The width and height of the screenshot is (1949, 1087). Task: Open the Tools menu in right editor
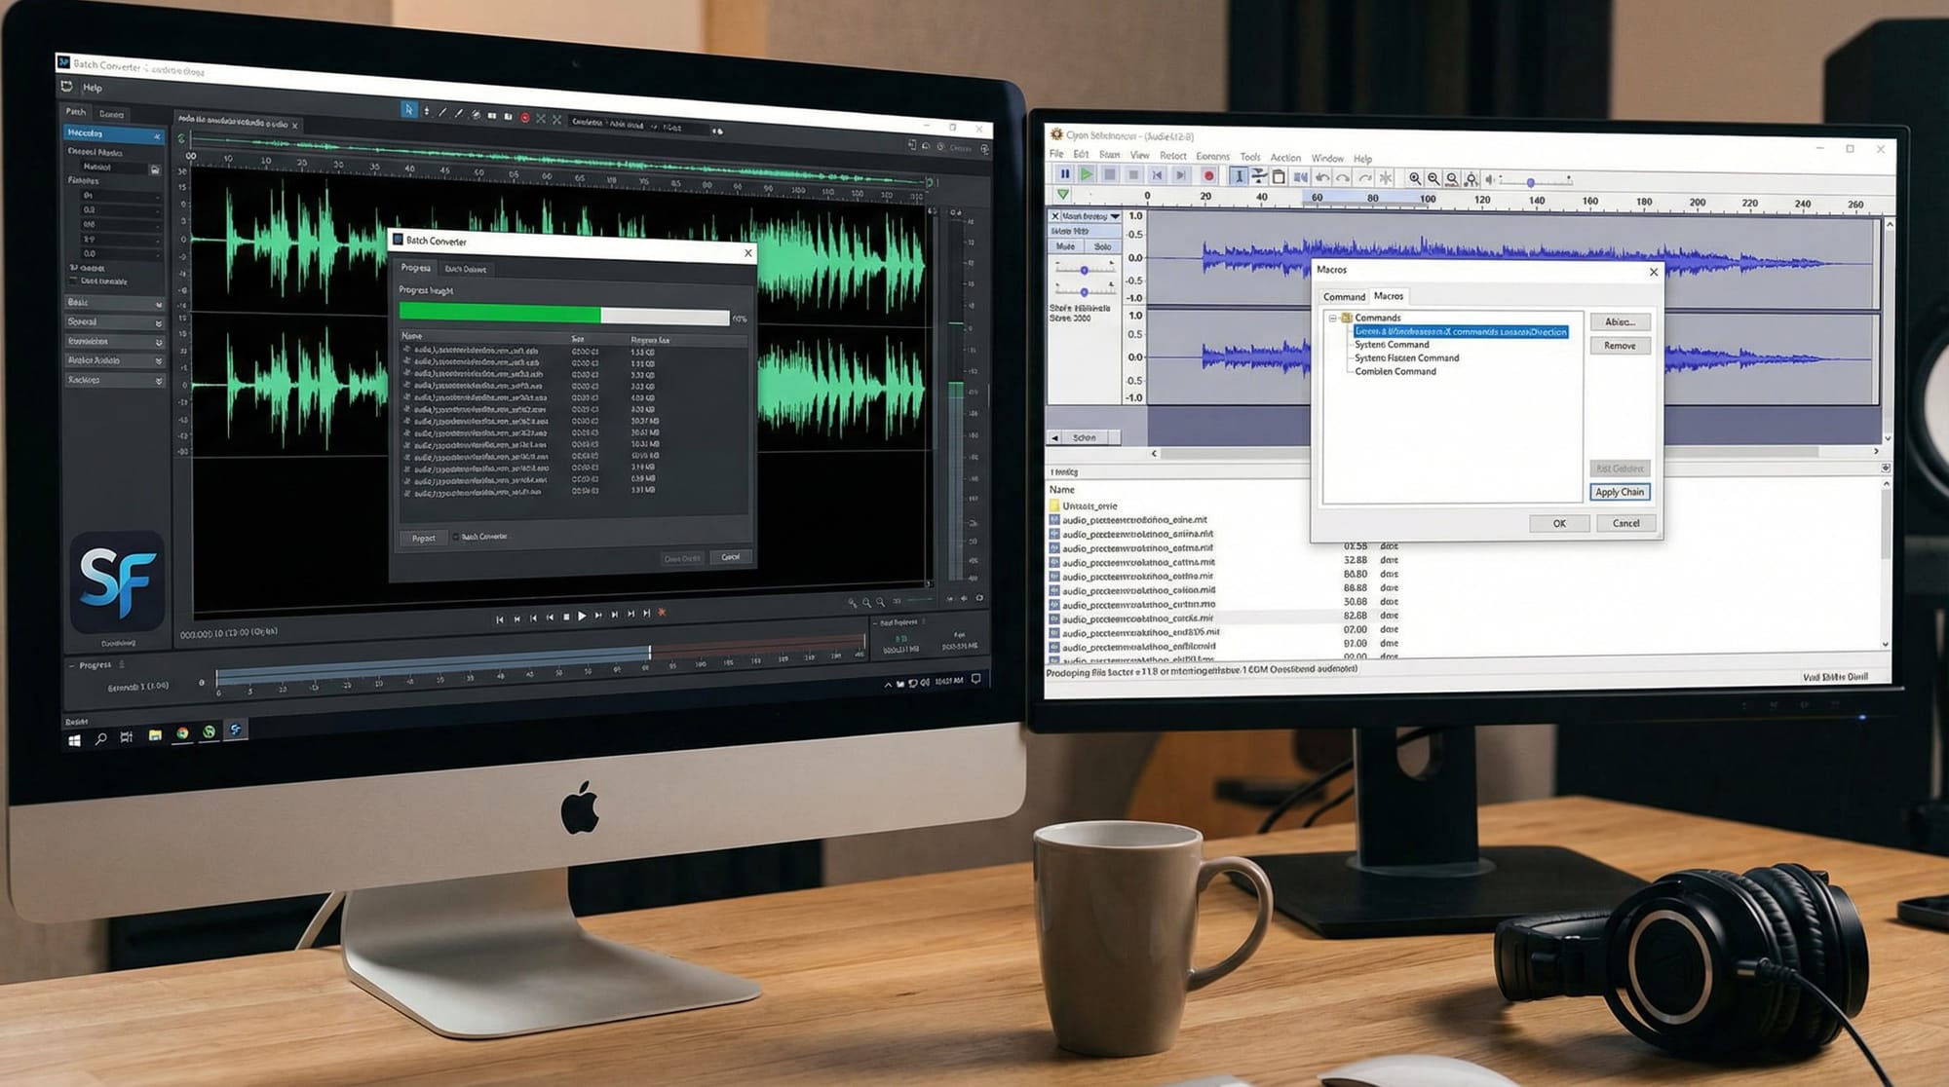(x=1250, y=157)
